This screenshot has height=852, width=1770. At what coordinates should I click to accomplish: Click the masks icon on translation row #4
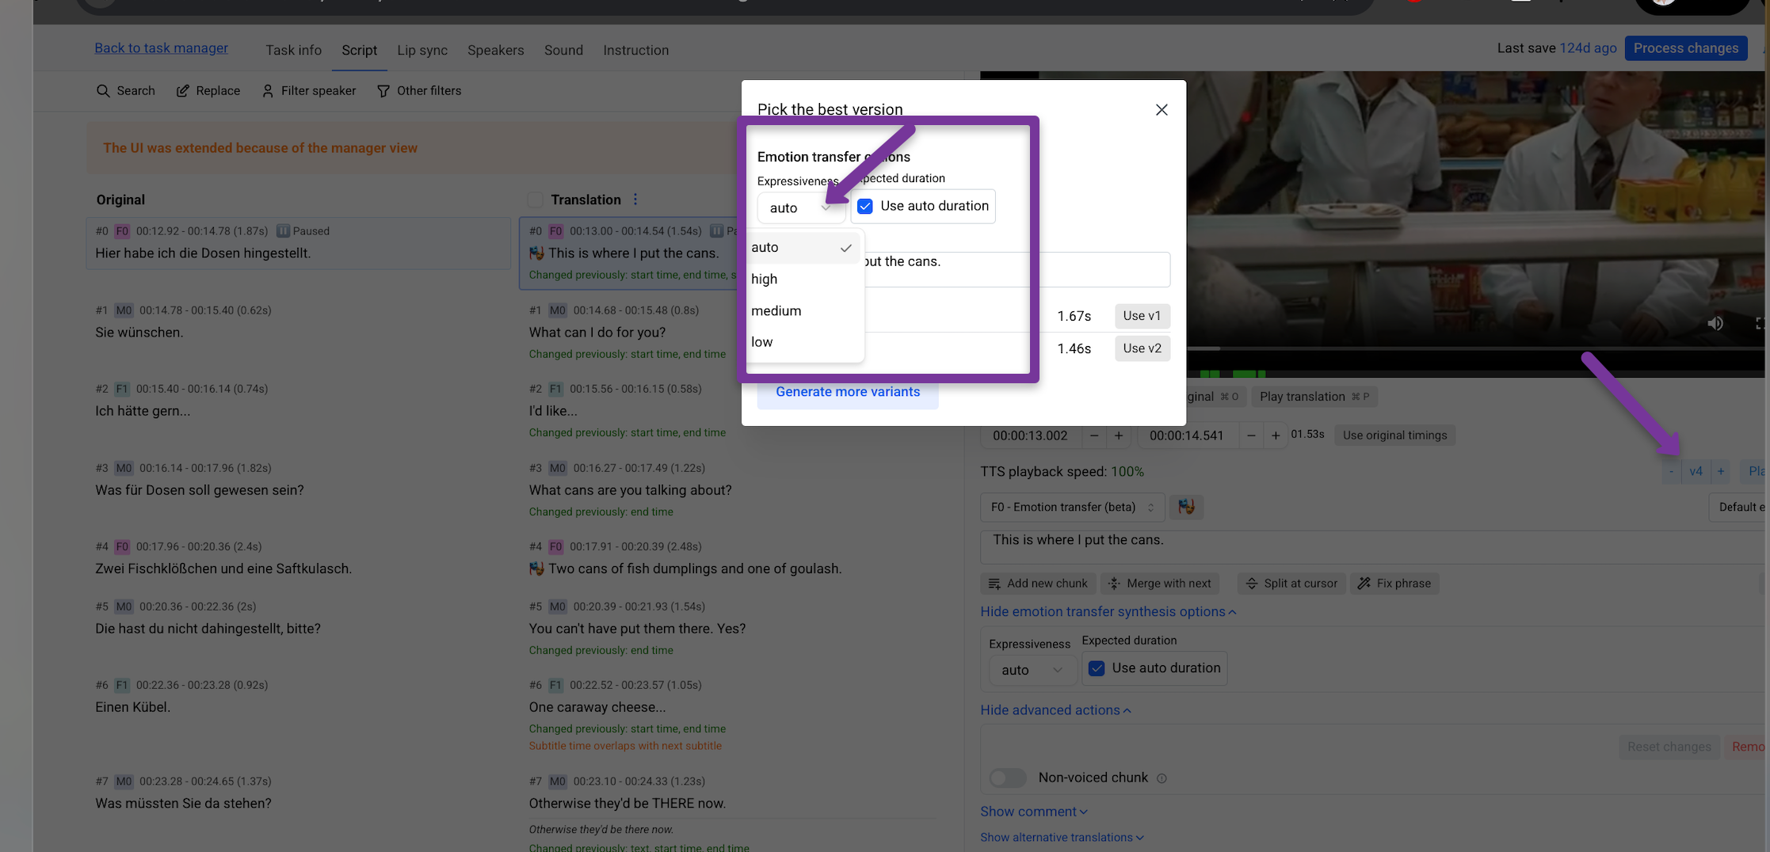click(536, 569)
